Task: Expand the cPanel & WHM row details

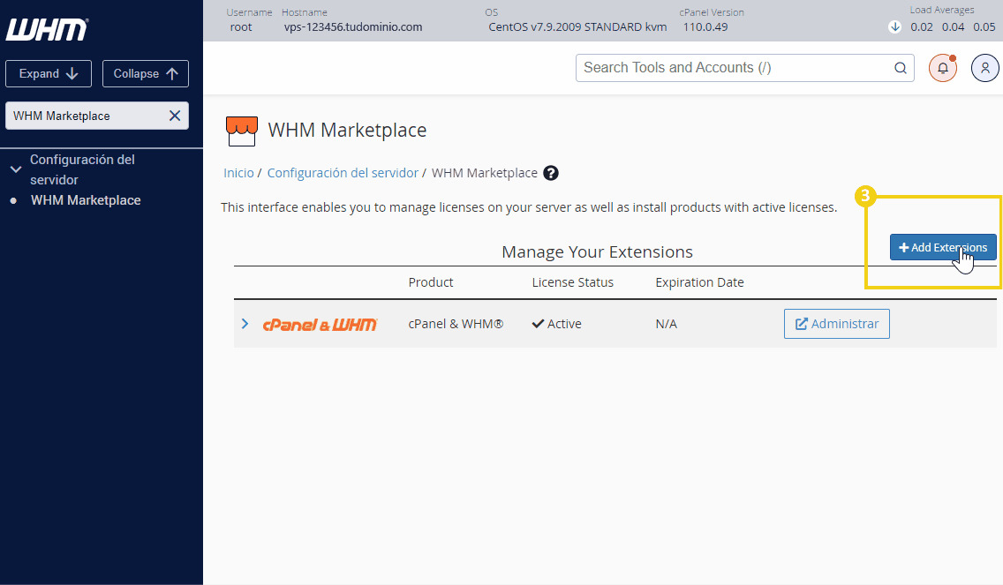Action: [245, 324]
